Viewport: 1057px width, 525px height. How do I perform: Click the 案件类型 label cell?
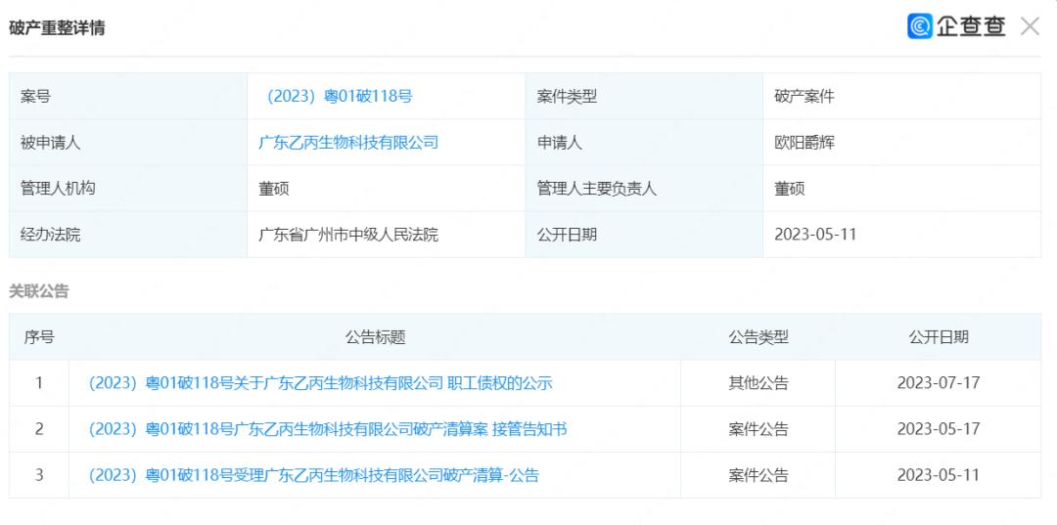(x=644, y=96)
